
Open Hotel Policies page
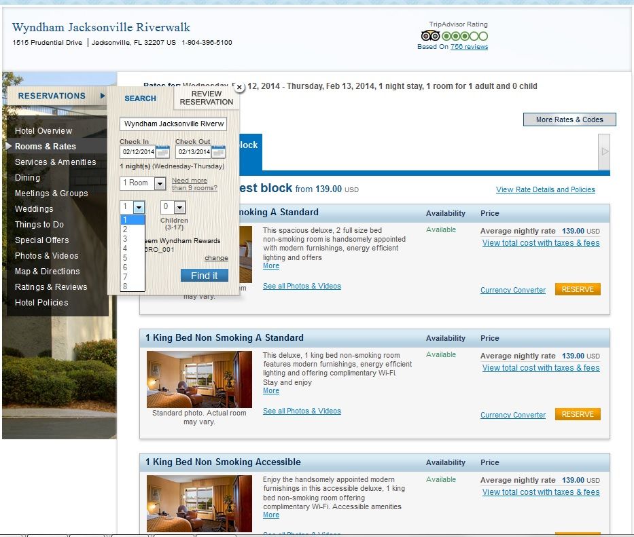coord(41,302)
